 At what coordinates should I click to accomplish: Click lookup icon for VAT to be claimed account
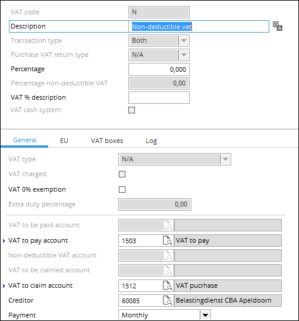[168, 270]
